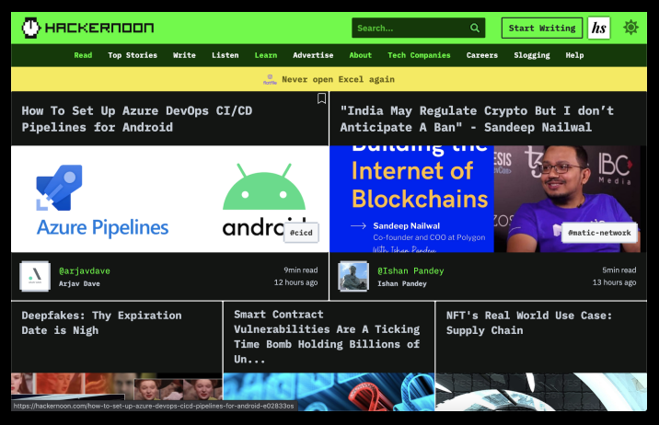Open Deepfakes: Thy Expiration Date article
The image size is (659, 425).
pyautogui.click(x=102, y=323)
